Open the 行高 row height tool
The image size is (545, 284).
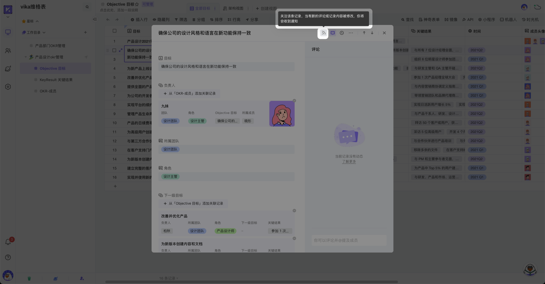pyautogui.click(x=234, y=20)
